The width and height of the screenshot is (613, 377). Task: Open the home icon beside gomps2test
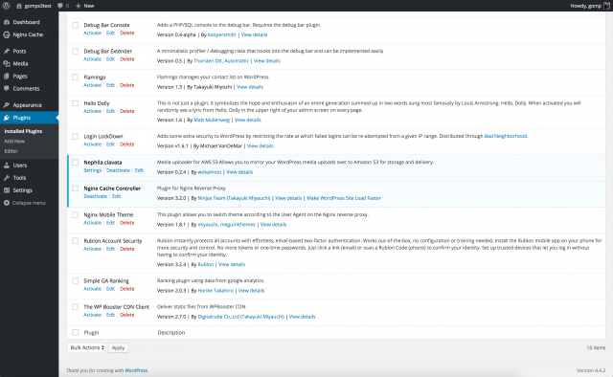19,6
